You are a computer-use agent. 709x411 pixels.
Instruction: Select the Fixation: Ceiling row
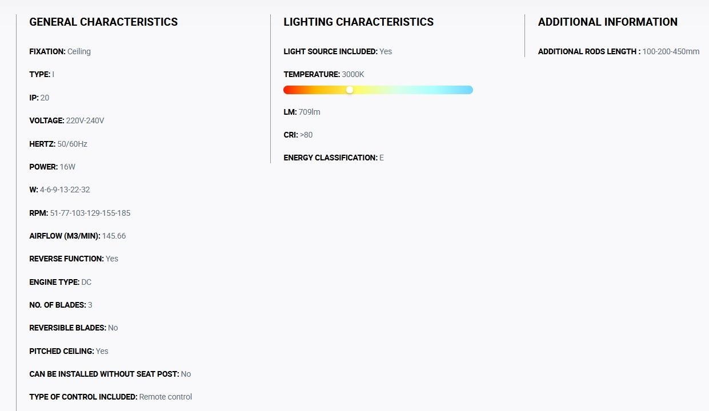click(x=60, y=51)
